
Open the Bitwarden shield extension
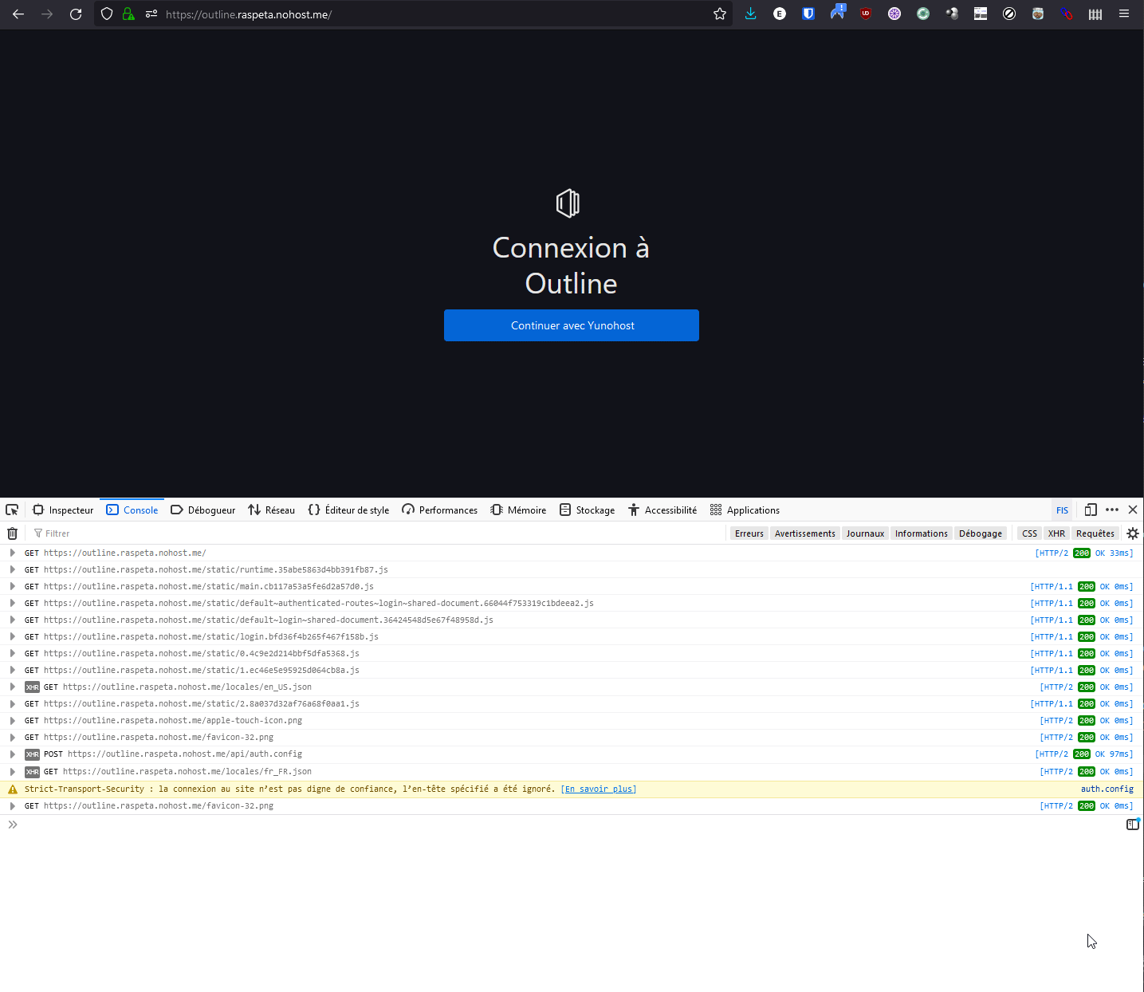pyautogui.click(x=808, y=14)
